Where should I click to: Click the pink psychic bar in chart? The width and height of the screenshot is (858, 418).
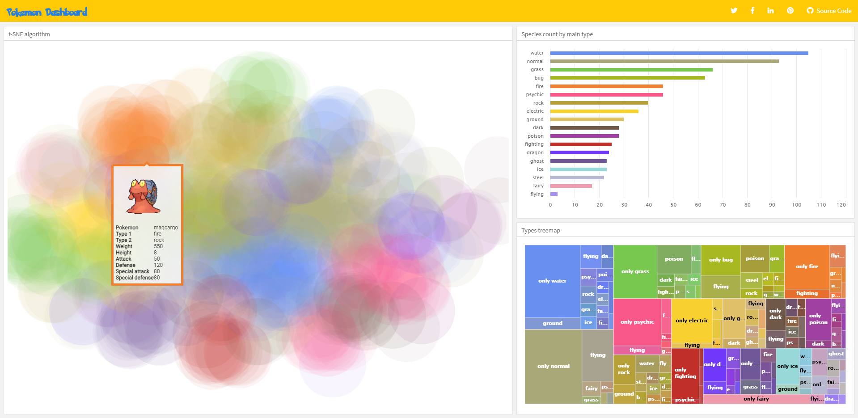(606, 95)
